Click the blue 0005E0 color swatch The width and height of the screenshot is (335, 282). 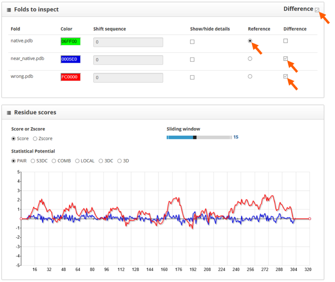pyautogui.click(x=71, y=59)
